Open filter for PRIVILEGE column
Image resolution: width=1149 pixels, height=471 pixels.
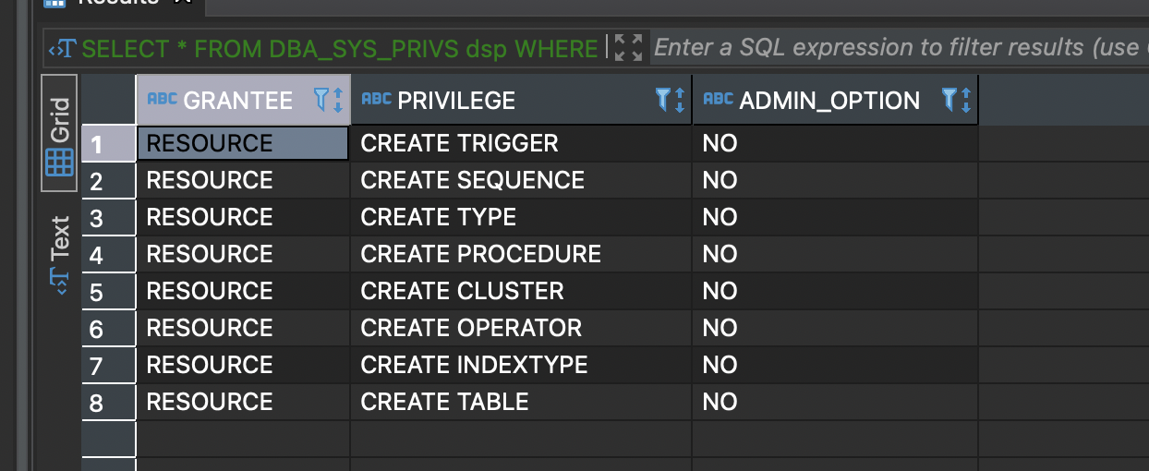pyautogui.click(x=662, y=100)
